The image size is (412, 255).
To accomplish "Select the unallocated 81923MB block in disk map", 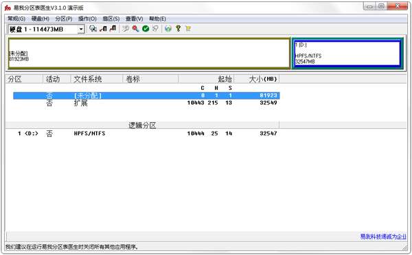I will click(x=149, y=53).
